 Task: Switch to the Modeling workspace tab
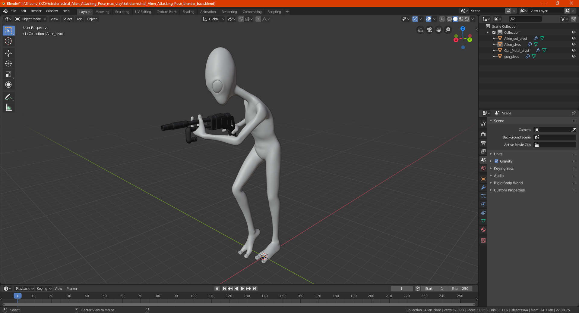[102, 12]
